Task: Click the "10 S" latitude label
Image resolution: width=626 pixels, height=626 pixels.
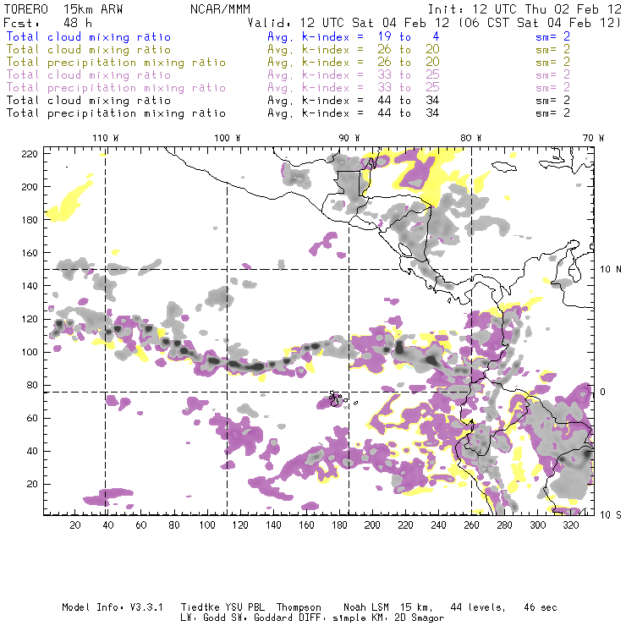Action: pyautogui.click(x=611, y=514)
